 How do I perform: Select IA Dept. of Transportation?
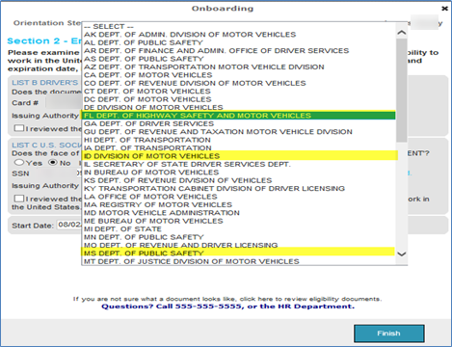click(239, 147)
